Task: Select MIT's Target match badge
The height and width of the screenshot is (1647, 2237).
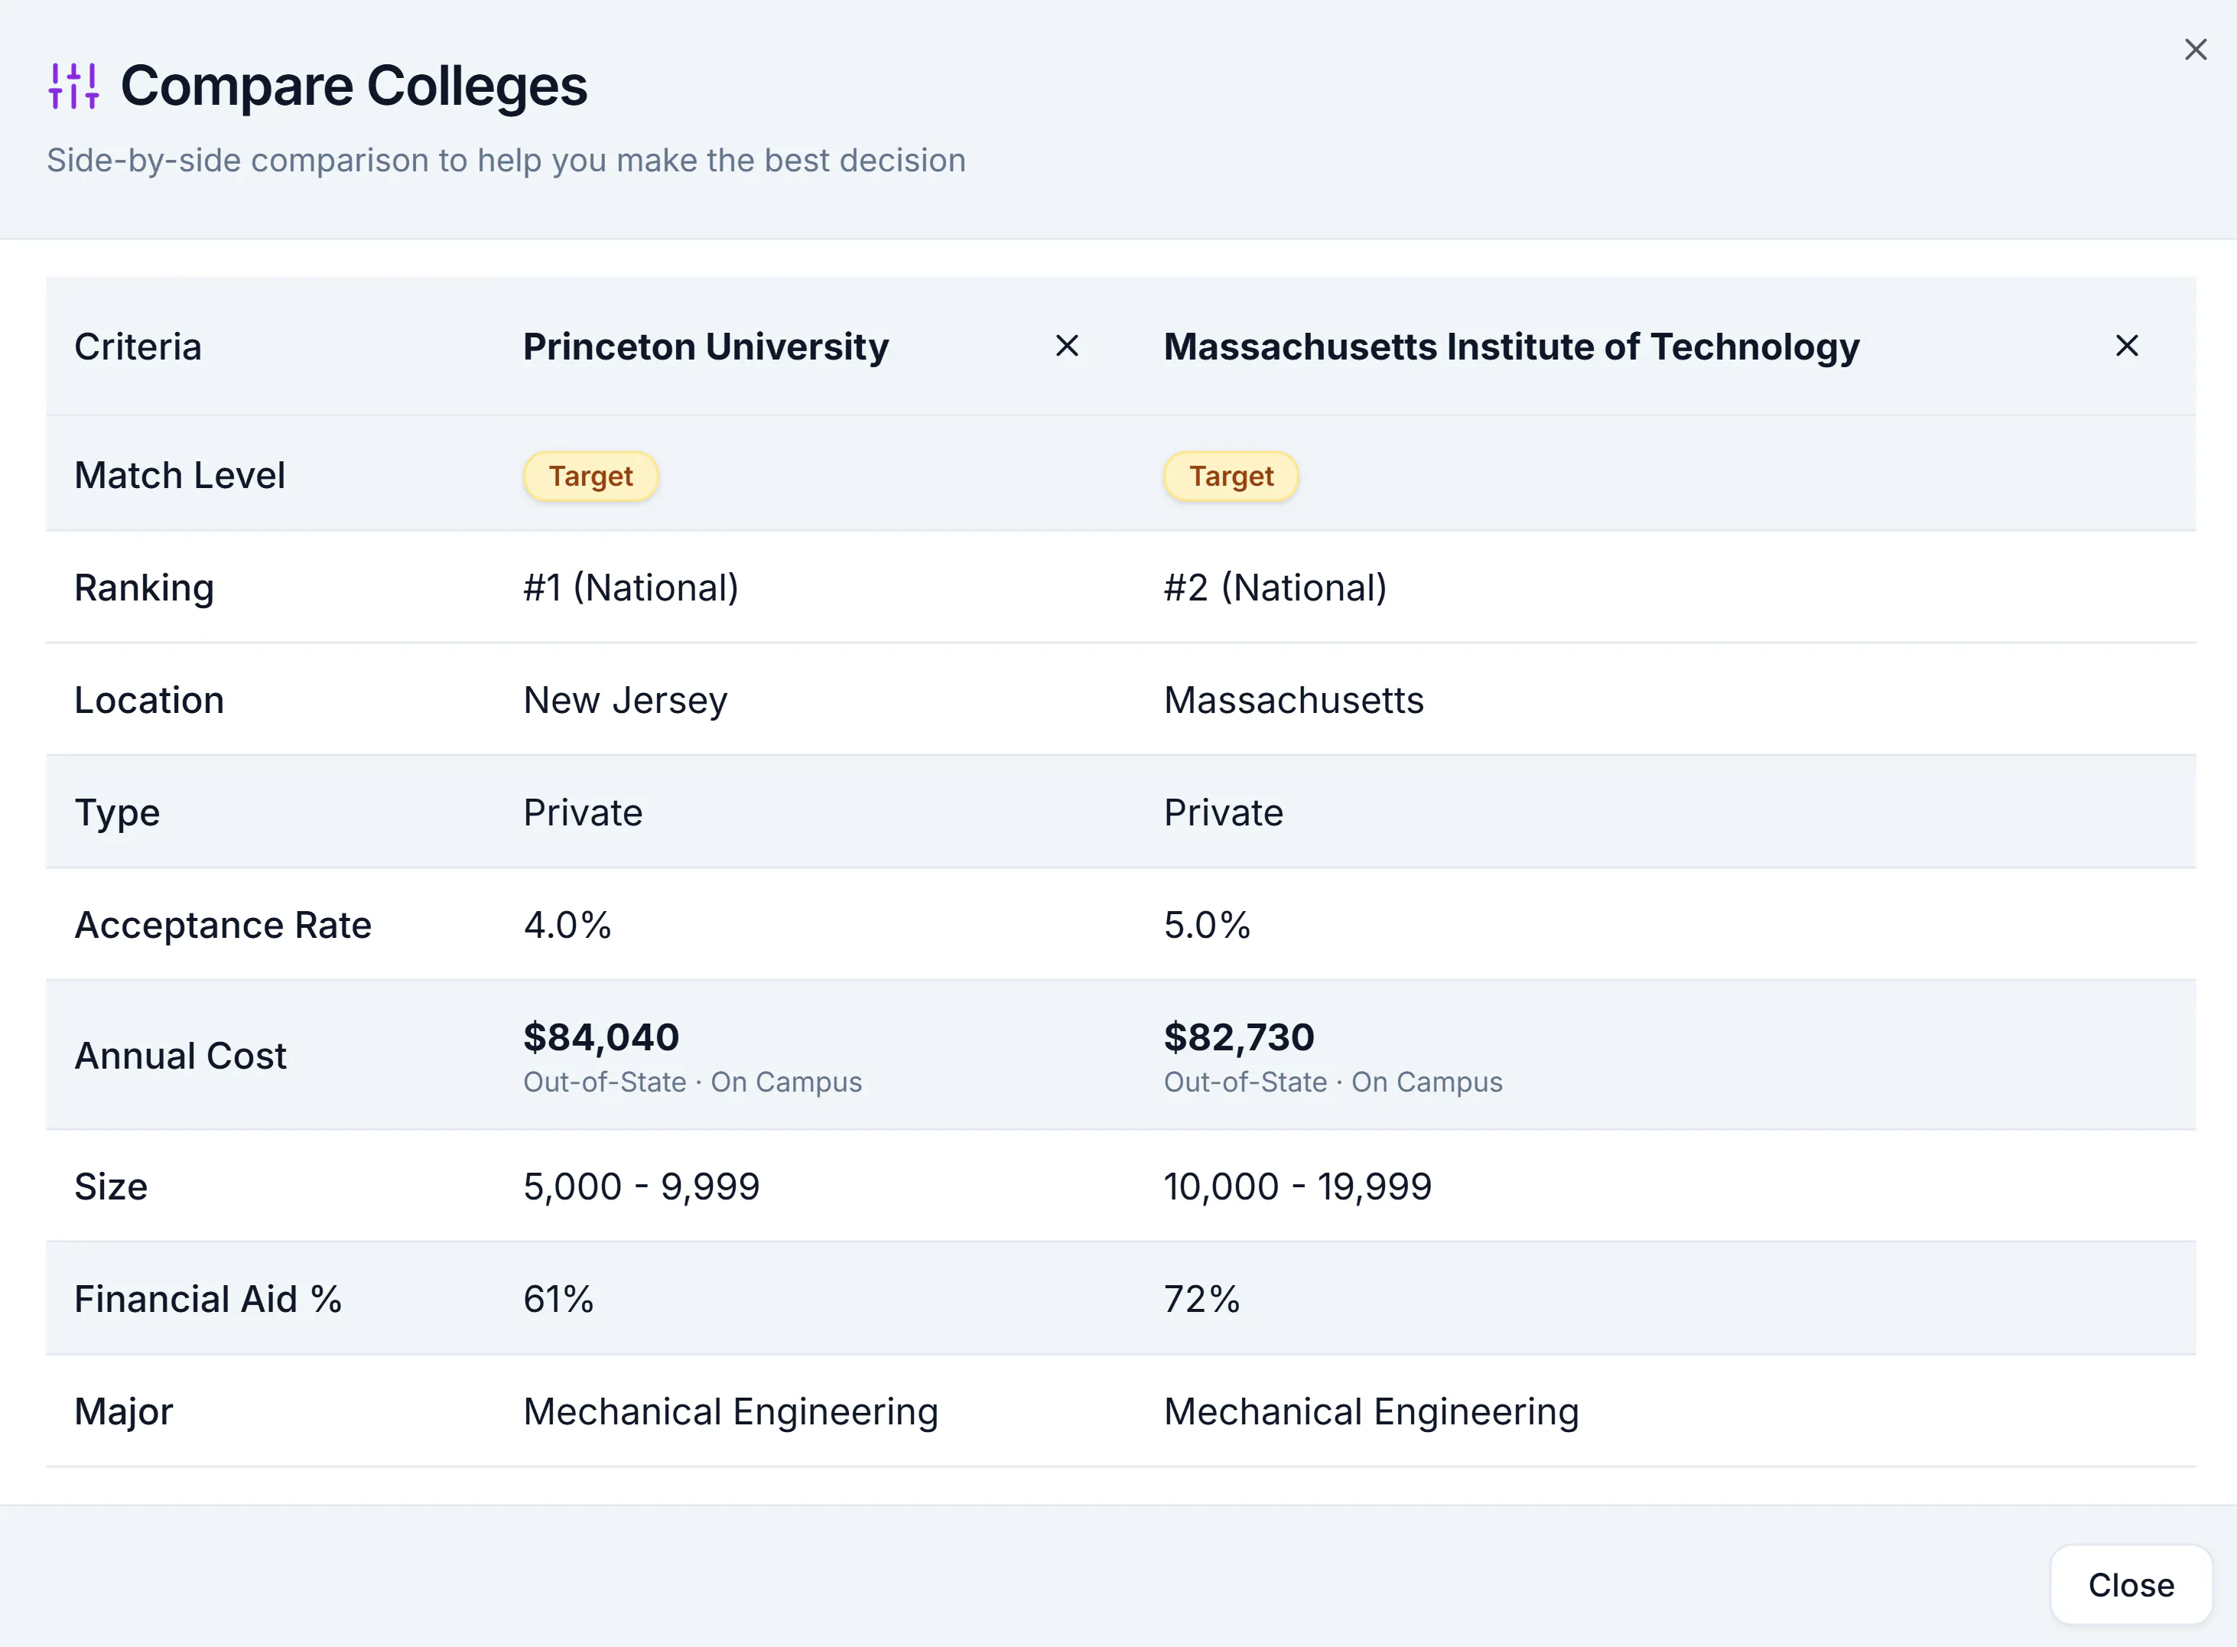Action: coord(1231,476)
